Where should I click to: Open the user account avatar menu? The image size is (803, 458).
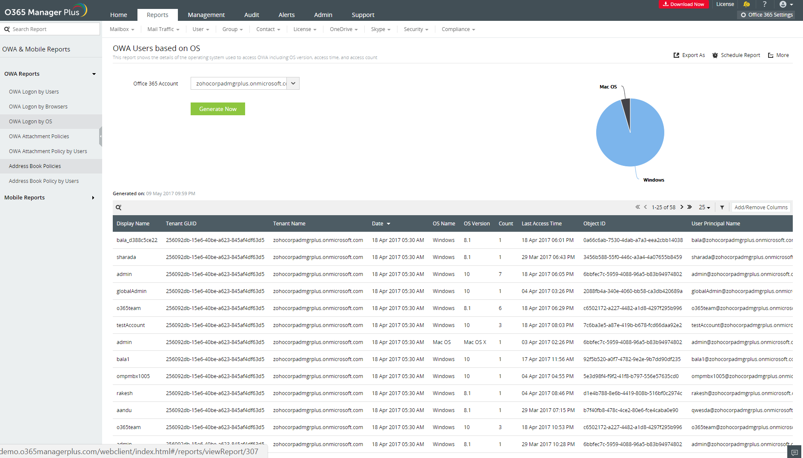(786, 4)
